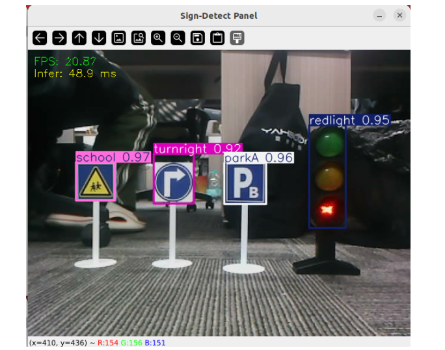445x350 pixels.
Task: Click the "school 0.97" detection label
Action: [113, 157]
